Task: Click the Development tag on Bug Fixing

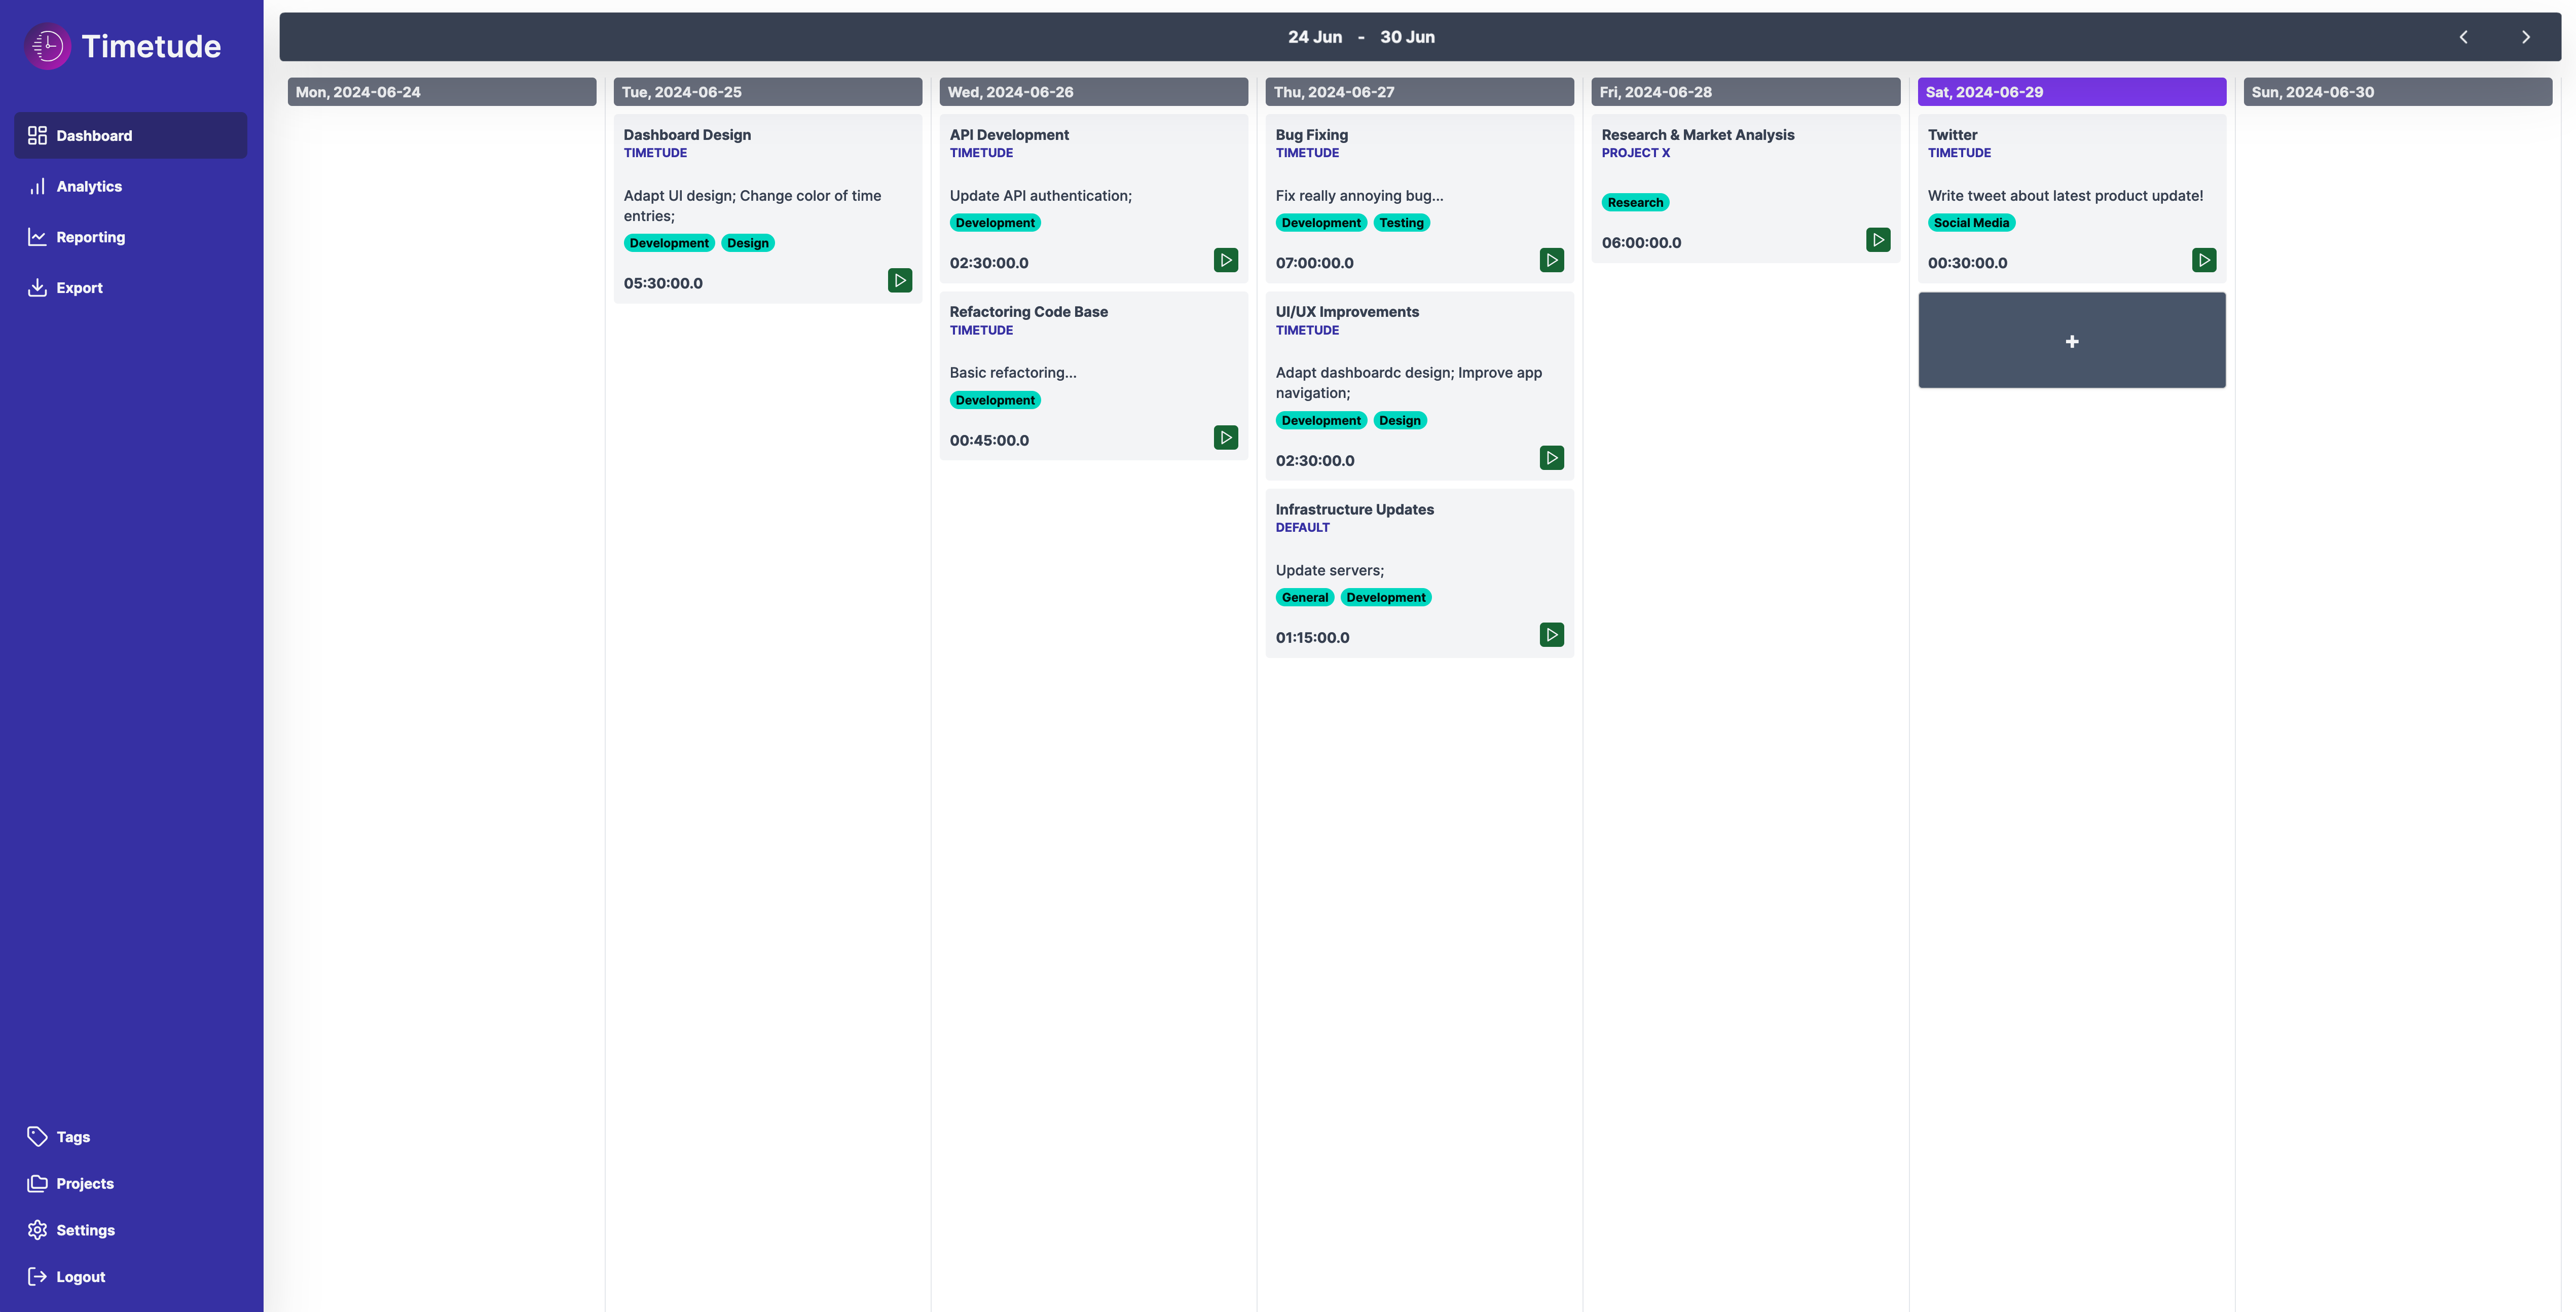Action: click(1320, 223)
